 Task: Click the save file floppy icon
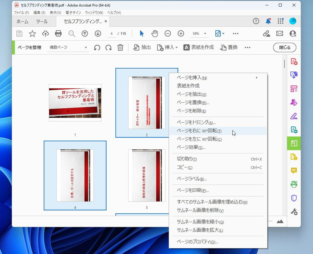[19, 34]
